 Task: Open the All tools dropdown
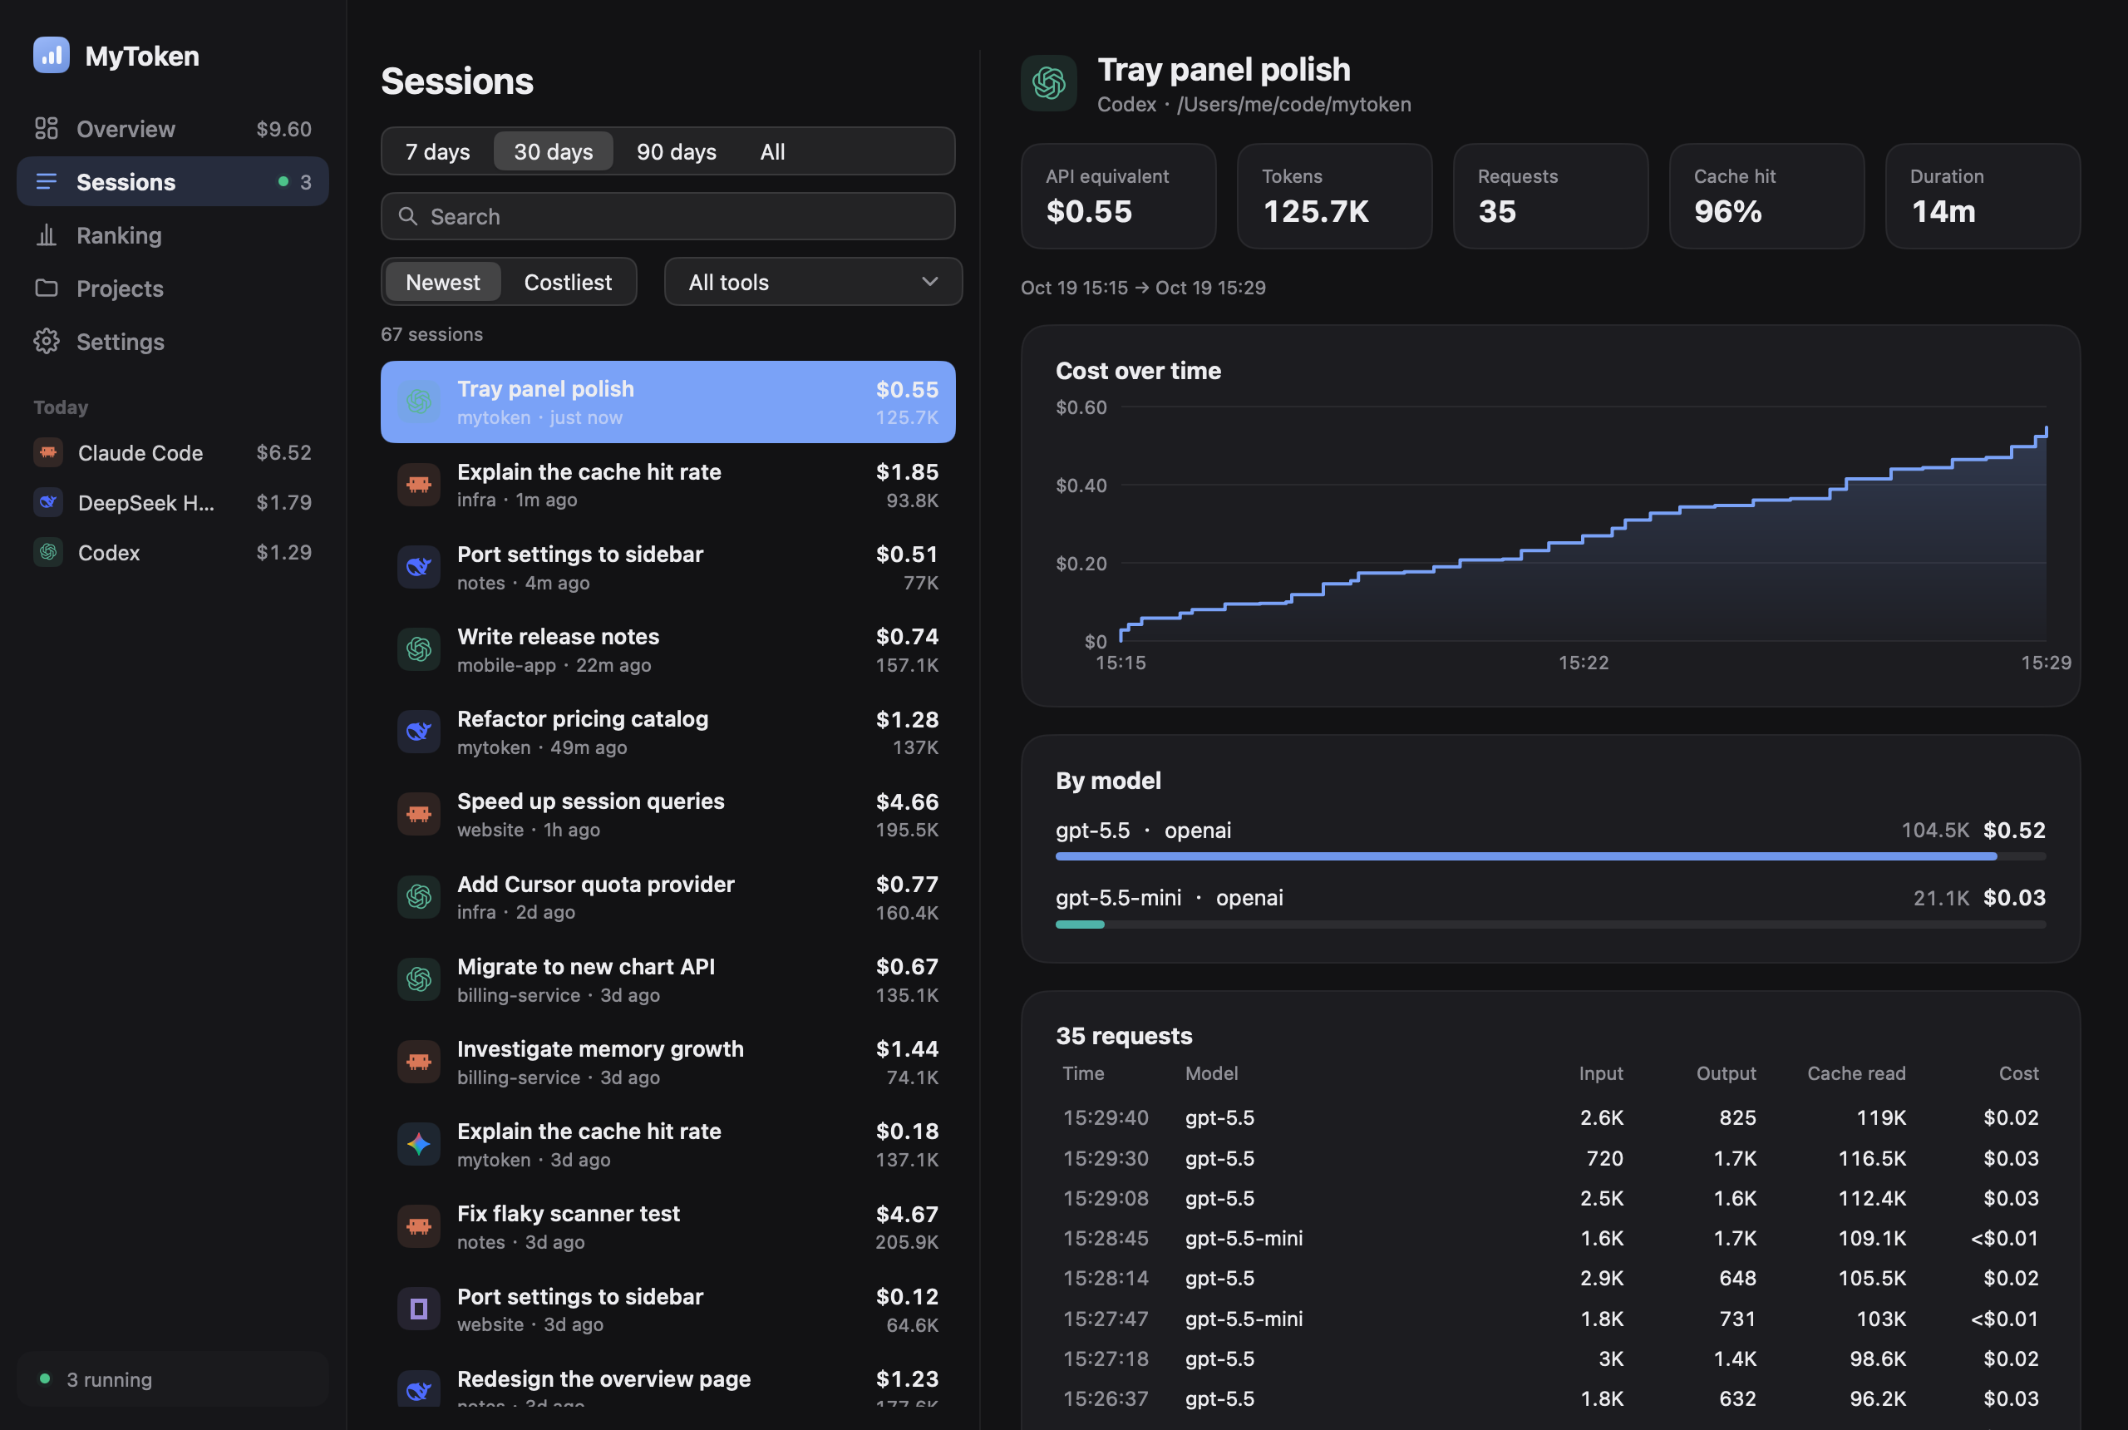pos(813,282)
